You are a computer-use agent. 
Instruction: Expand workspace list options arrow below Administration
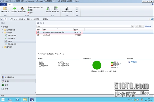pyautogui.click(x=35, y=93)
